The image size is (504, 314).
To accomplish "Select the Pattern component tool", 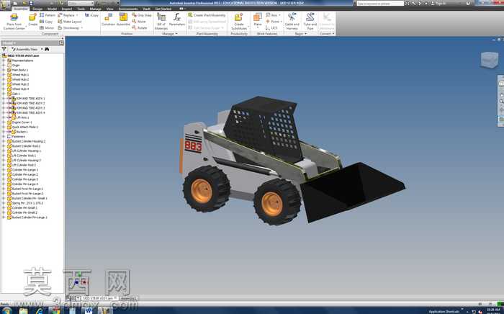I will pyautogui.click(x=48, y=15).
